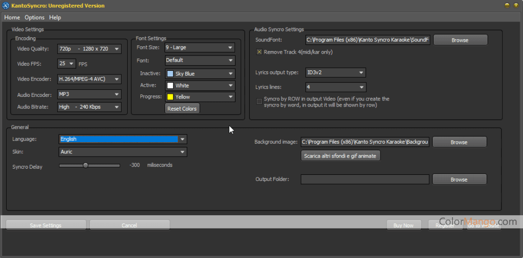This screenshot has width=523, height=258.
Task: Minimize the KantoSyncro window
Action: click(507, 6)
